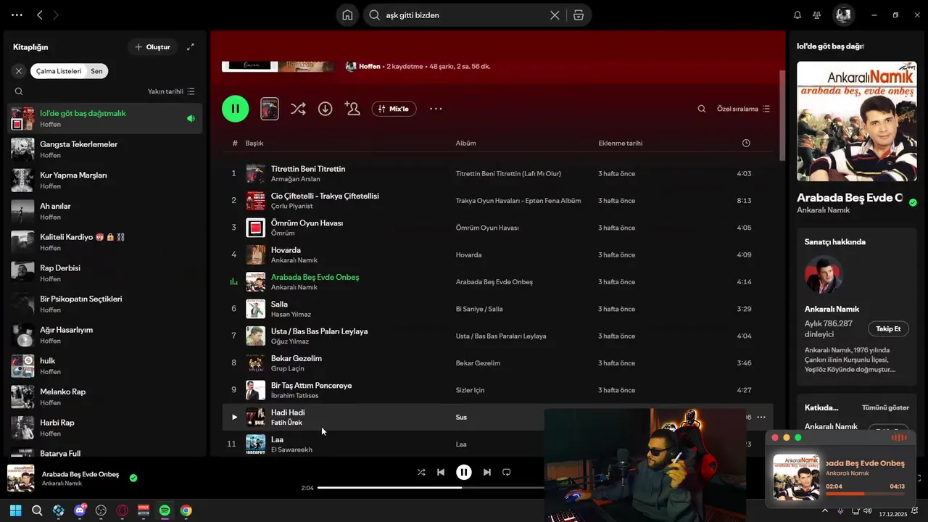Open the three-dot app menu
This screenshot has width=928, height=522.
[17, 15]
